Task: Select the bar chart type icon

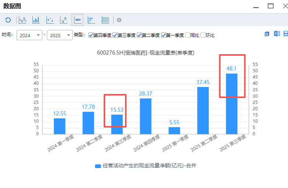Action: pos(36,20)
